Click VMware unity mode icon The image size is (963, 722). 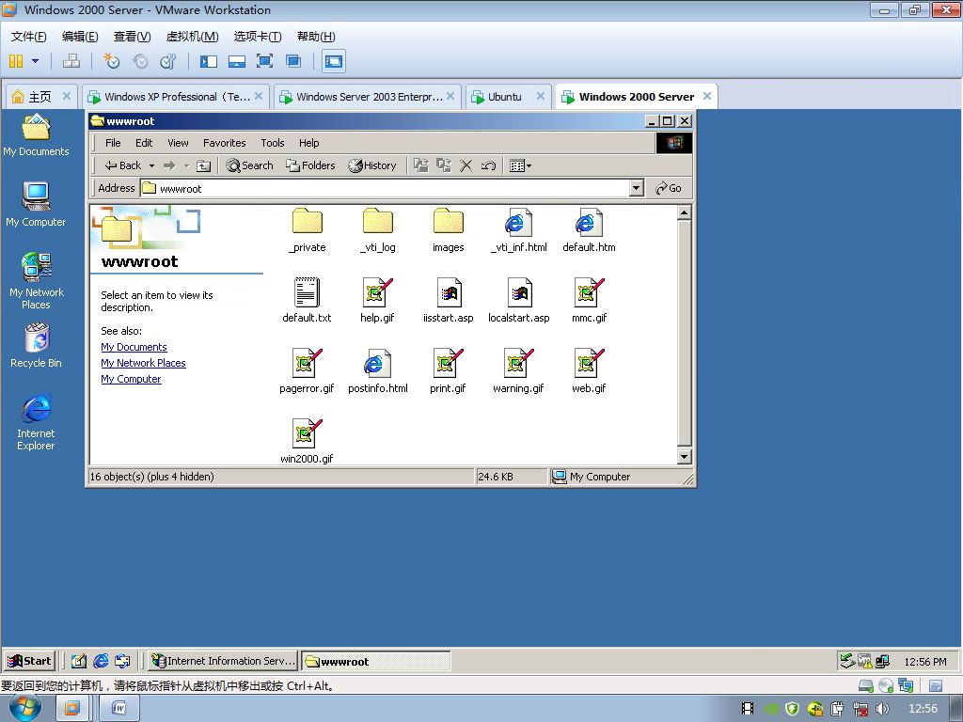pyautogui.click(x=293, y=61)
